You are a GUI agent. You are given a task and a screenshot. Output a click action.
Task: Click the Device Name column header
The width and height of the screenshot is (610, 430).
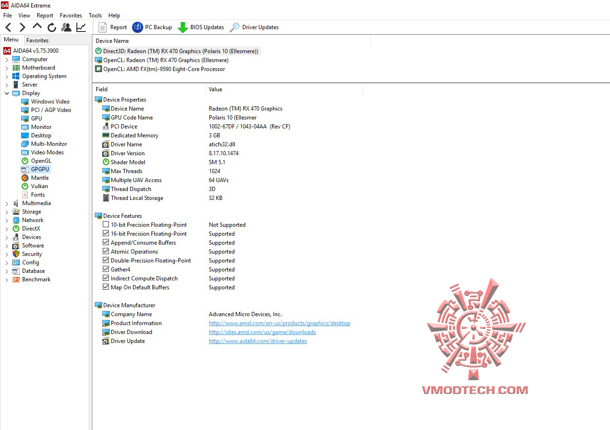point(231,41)
